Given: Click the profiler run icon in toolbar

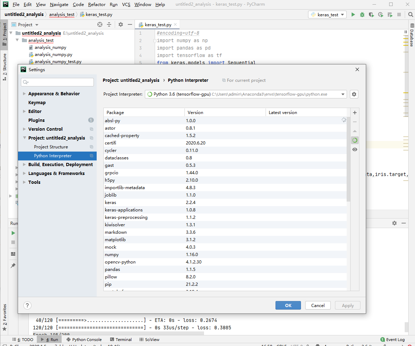Looking at the screenshot, I should (381, 15).
